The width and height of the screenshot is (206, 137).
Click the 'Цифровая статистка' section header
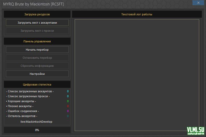[x=37, y=84]
